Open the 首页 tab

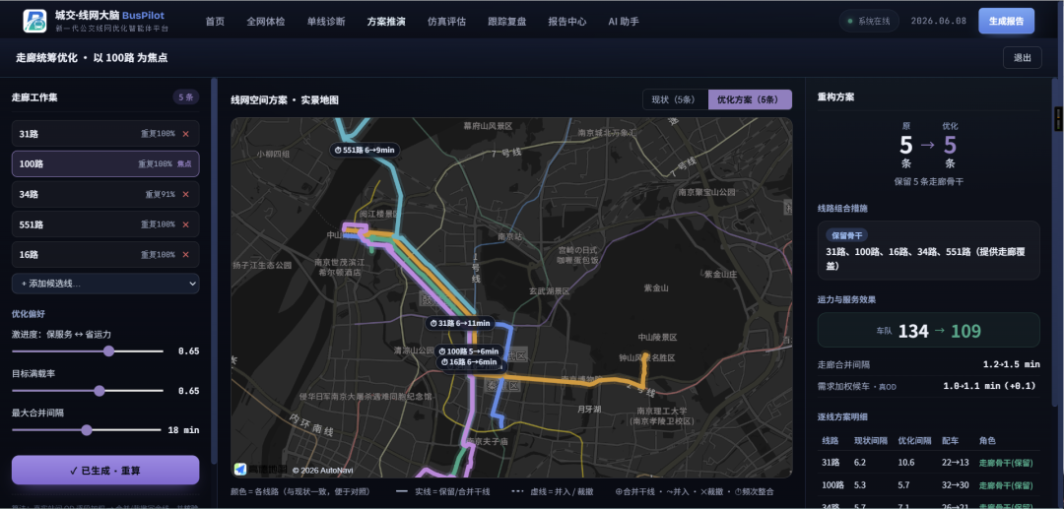coord(215,21)
